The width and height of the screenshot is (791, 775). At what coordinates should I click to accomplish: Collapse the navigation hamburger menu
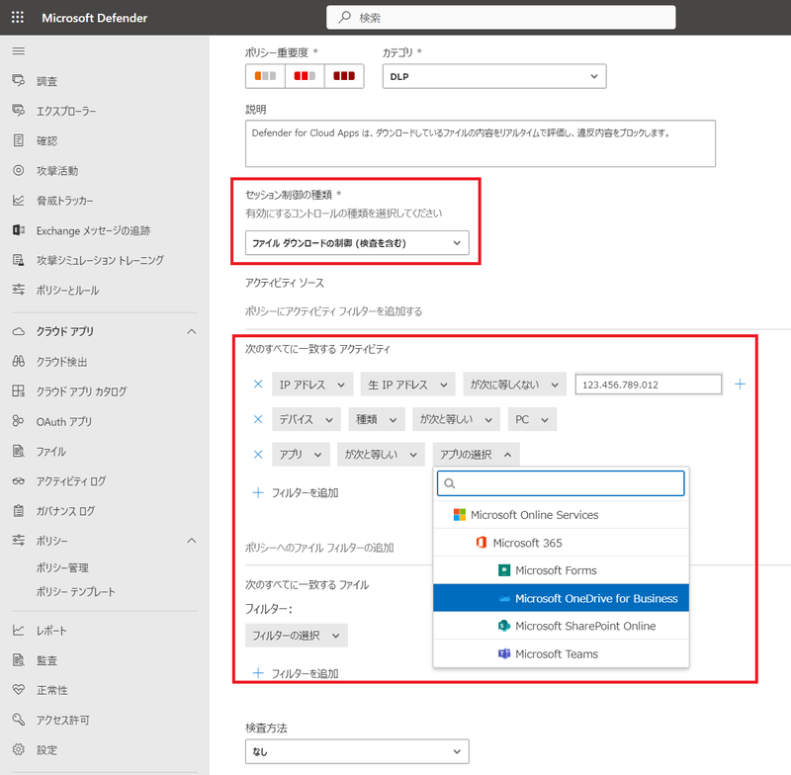[x=19, y=51]
